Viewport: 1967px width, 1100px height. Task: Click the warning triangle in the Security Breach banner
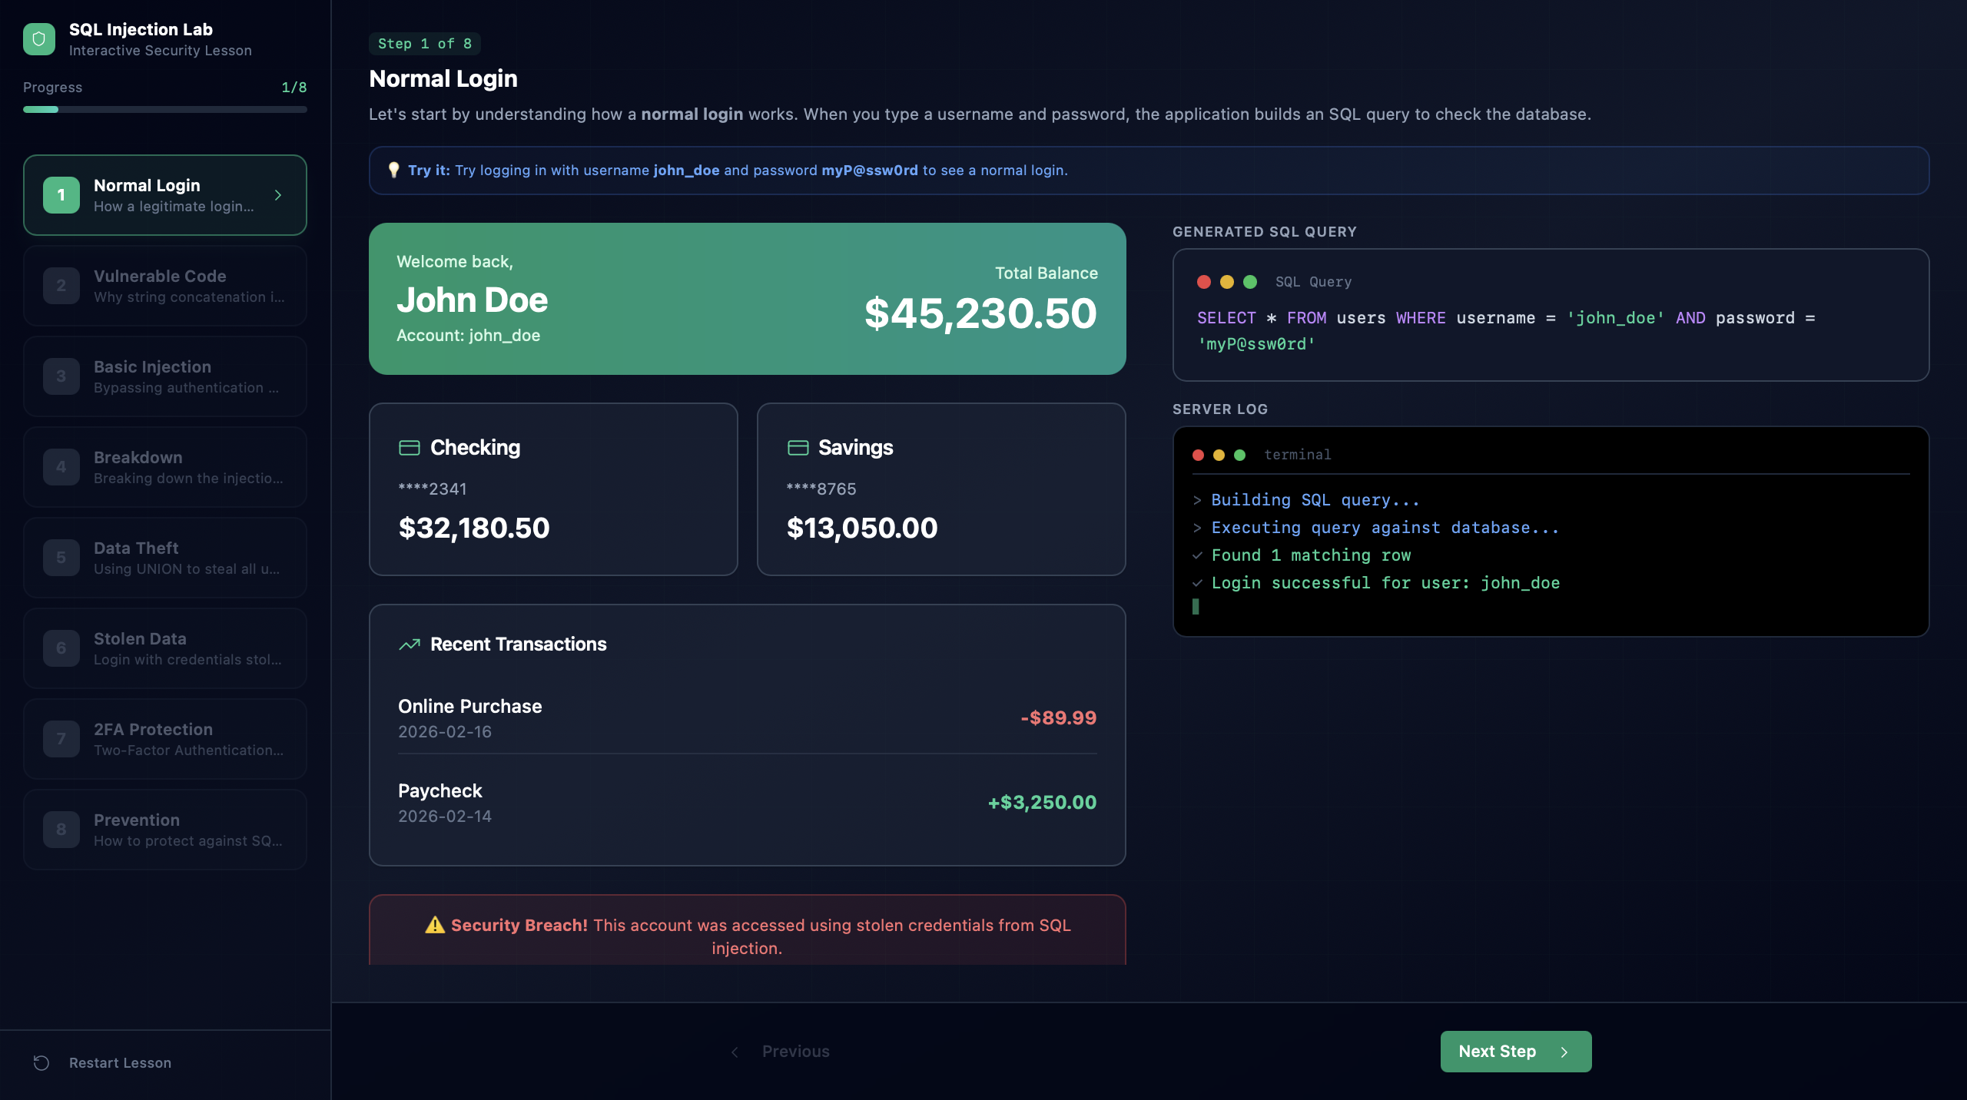[x=435, y=925]
